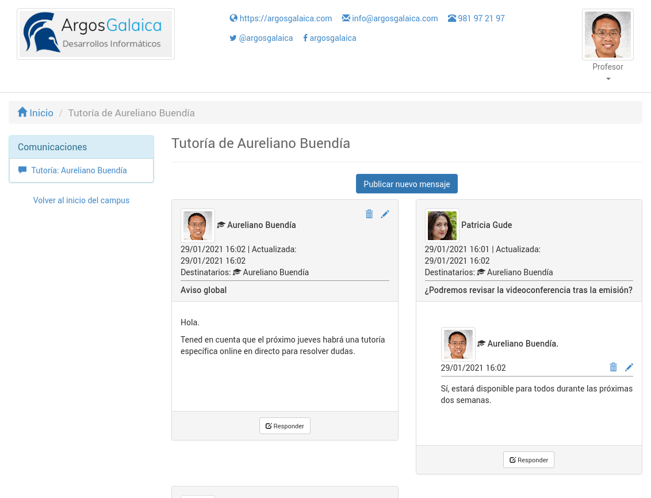The width and height of the screenshot is (651, 498).
Task: Click the reply text 'Sí, estará disponible'
Action: pyautogui.click(x=537, y=394)
